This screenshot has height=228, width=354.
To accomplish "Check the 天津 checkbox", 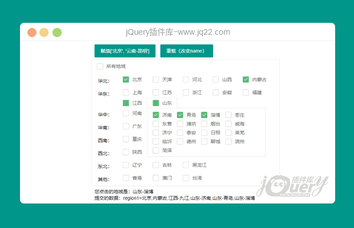I will click(156, 80).
